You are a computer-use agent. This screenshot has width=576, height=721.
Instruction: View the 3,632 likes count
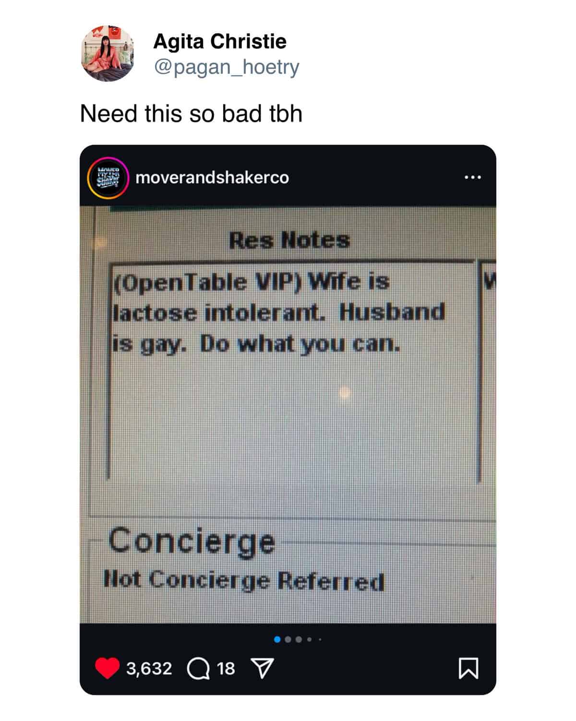[x=149, y=669]
